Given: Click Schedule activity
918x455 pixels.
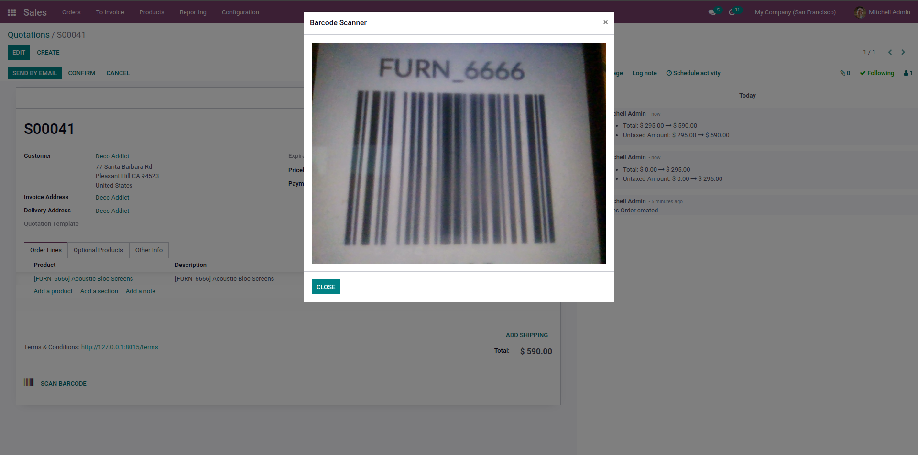Looking at the screenshot, I should point(693,73).
